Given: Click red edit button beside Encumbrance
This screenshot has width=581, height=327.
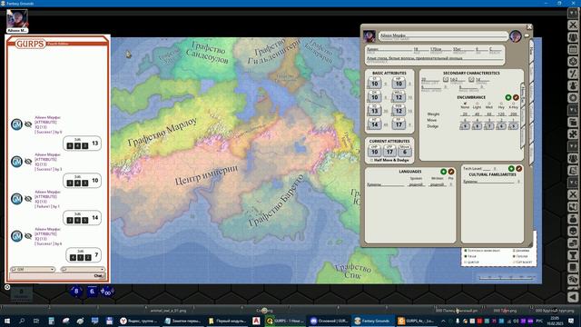Looking at the screenshot, I should [516, 97].
